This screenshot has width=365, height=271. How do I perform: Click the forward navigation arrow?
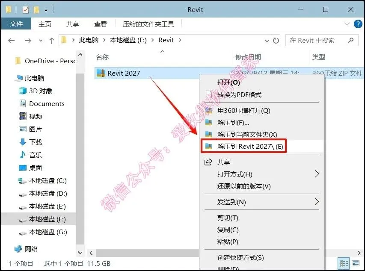28,41
